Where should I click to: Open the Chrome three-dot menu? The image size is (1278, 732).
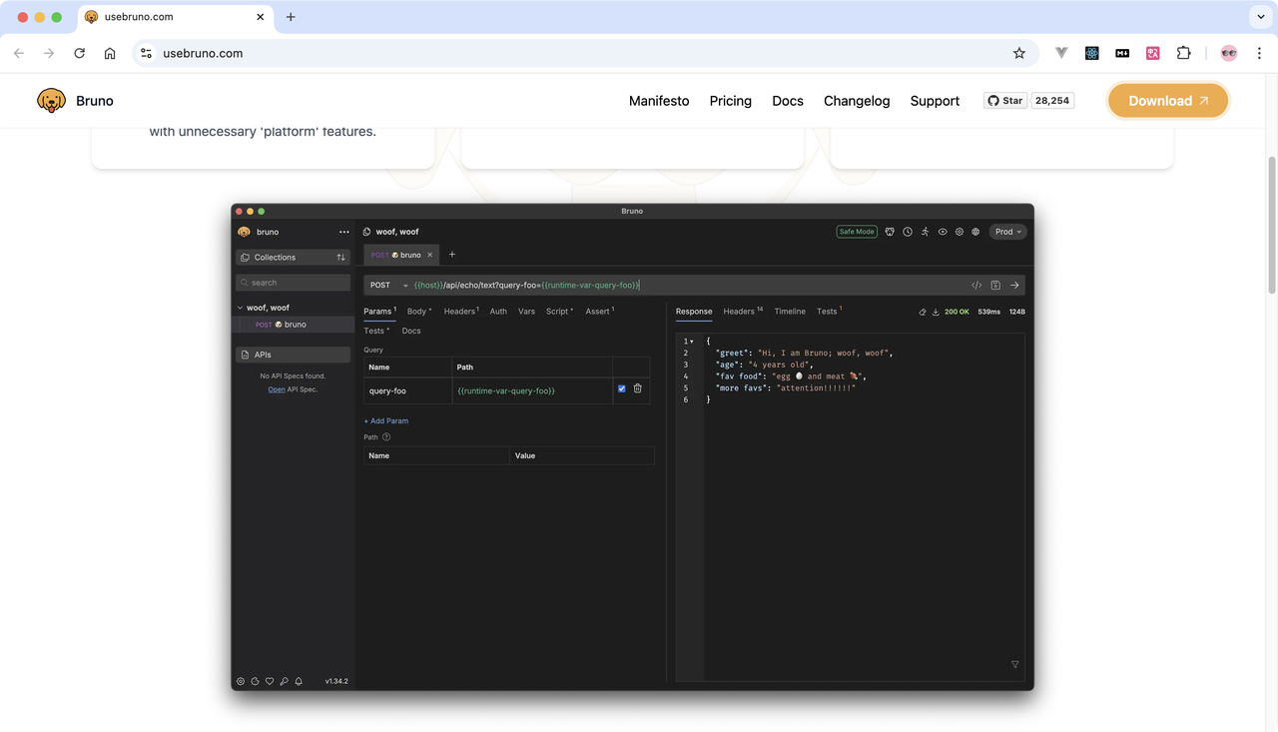tap(1259, 53)
